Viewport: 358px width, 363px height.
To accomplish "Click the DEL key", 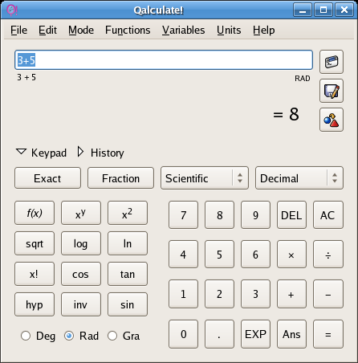I will point(291,215).
